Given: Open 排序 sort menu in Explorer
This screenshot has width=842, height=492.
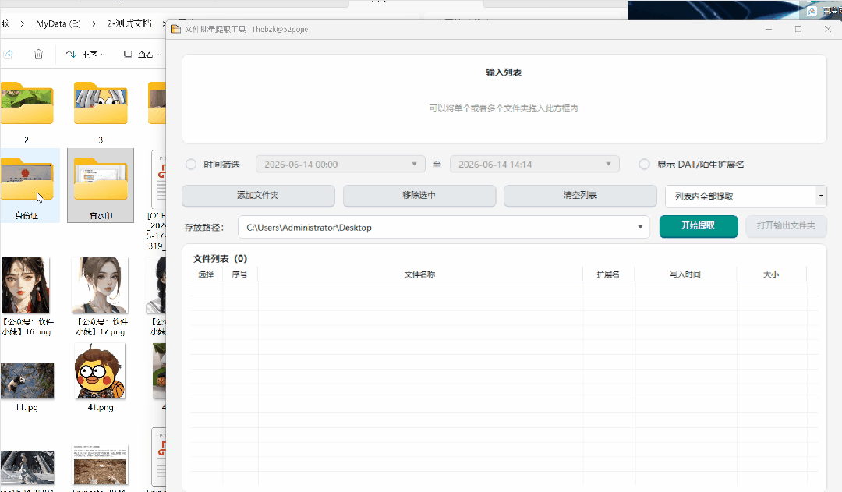Looking at the screenshot, I should click(85, 55).
